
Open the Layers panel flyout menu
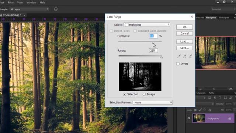(x=235, y=93)
